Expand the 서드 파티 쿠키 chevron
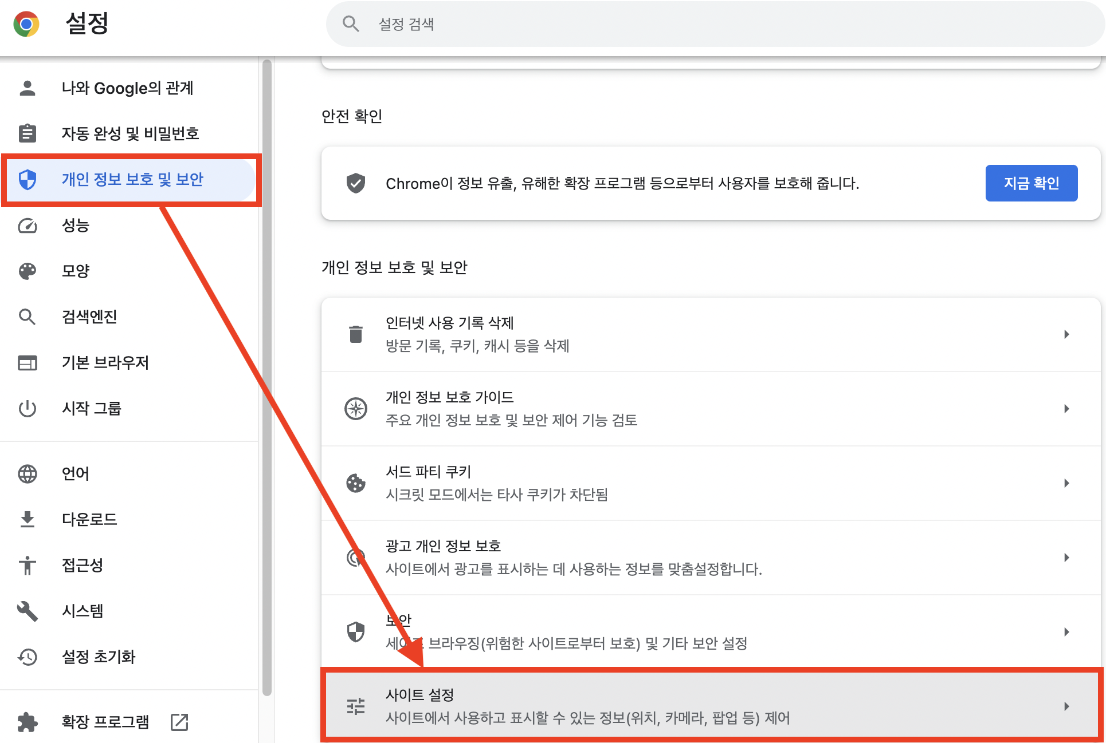1106x743 pixels. (1066, 483)
